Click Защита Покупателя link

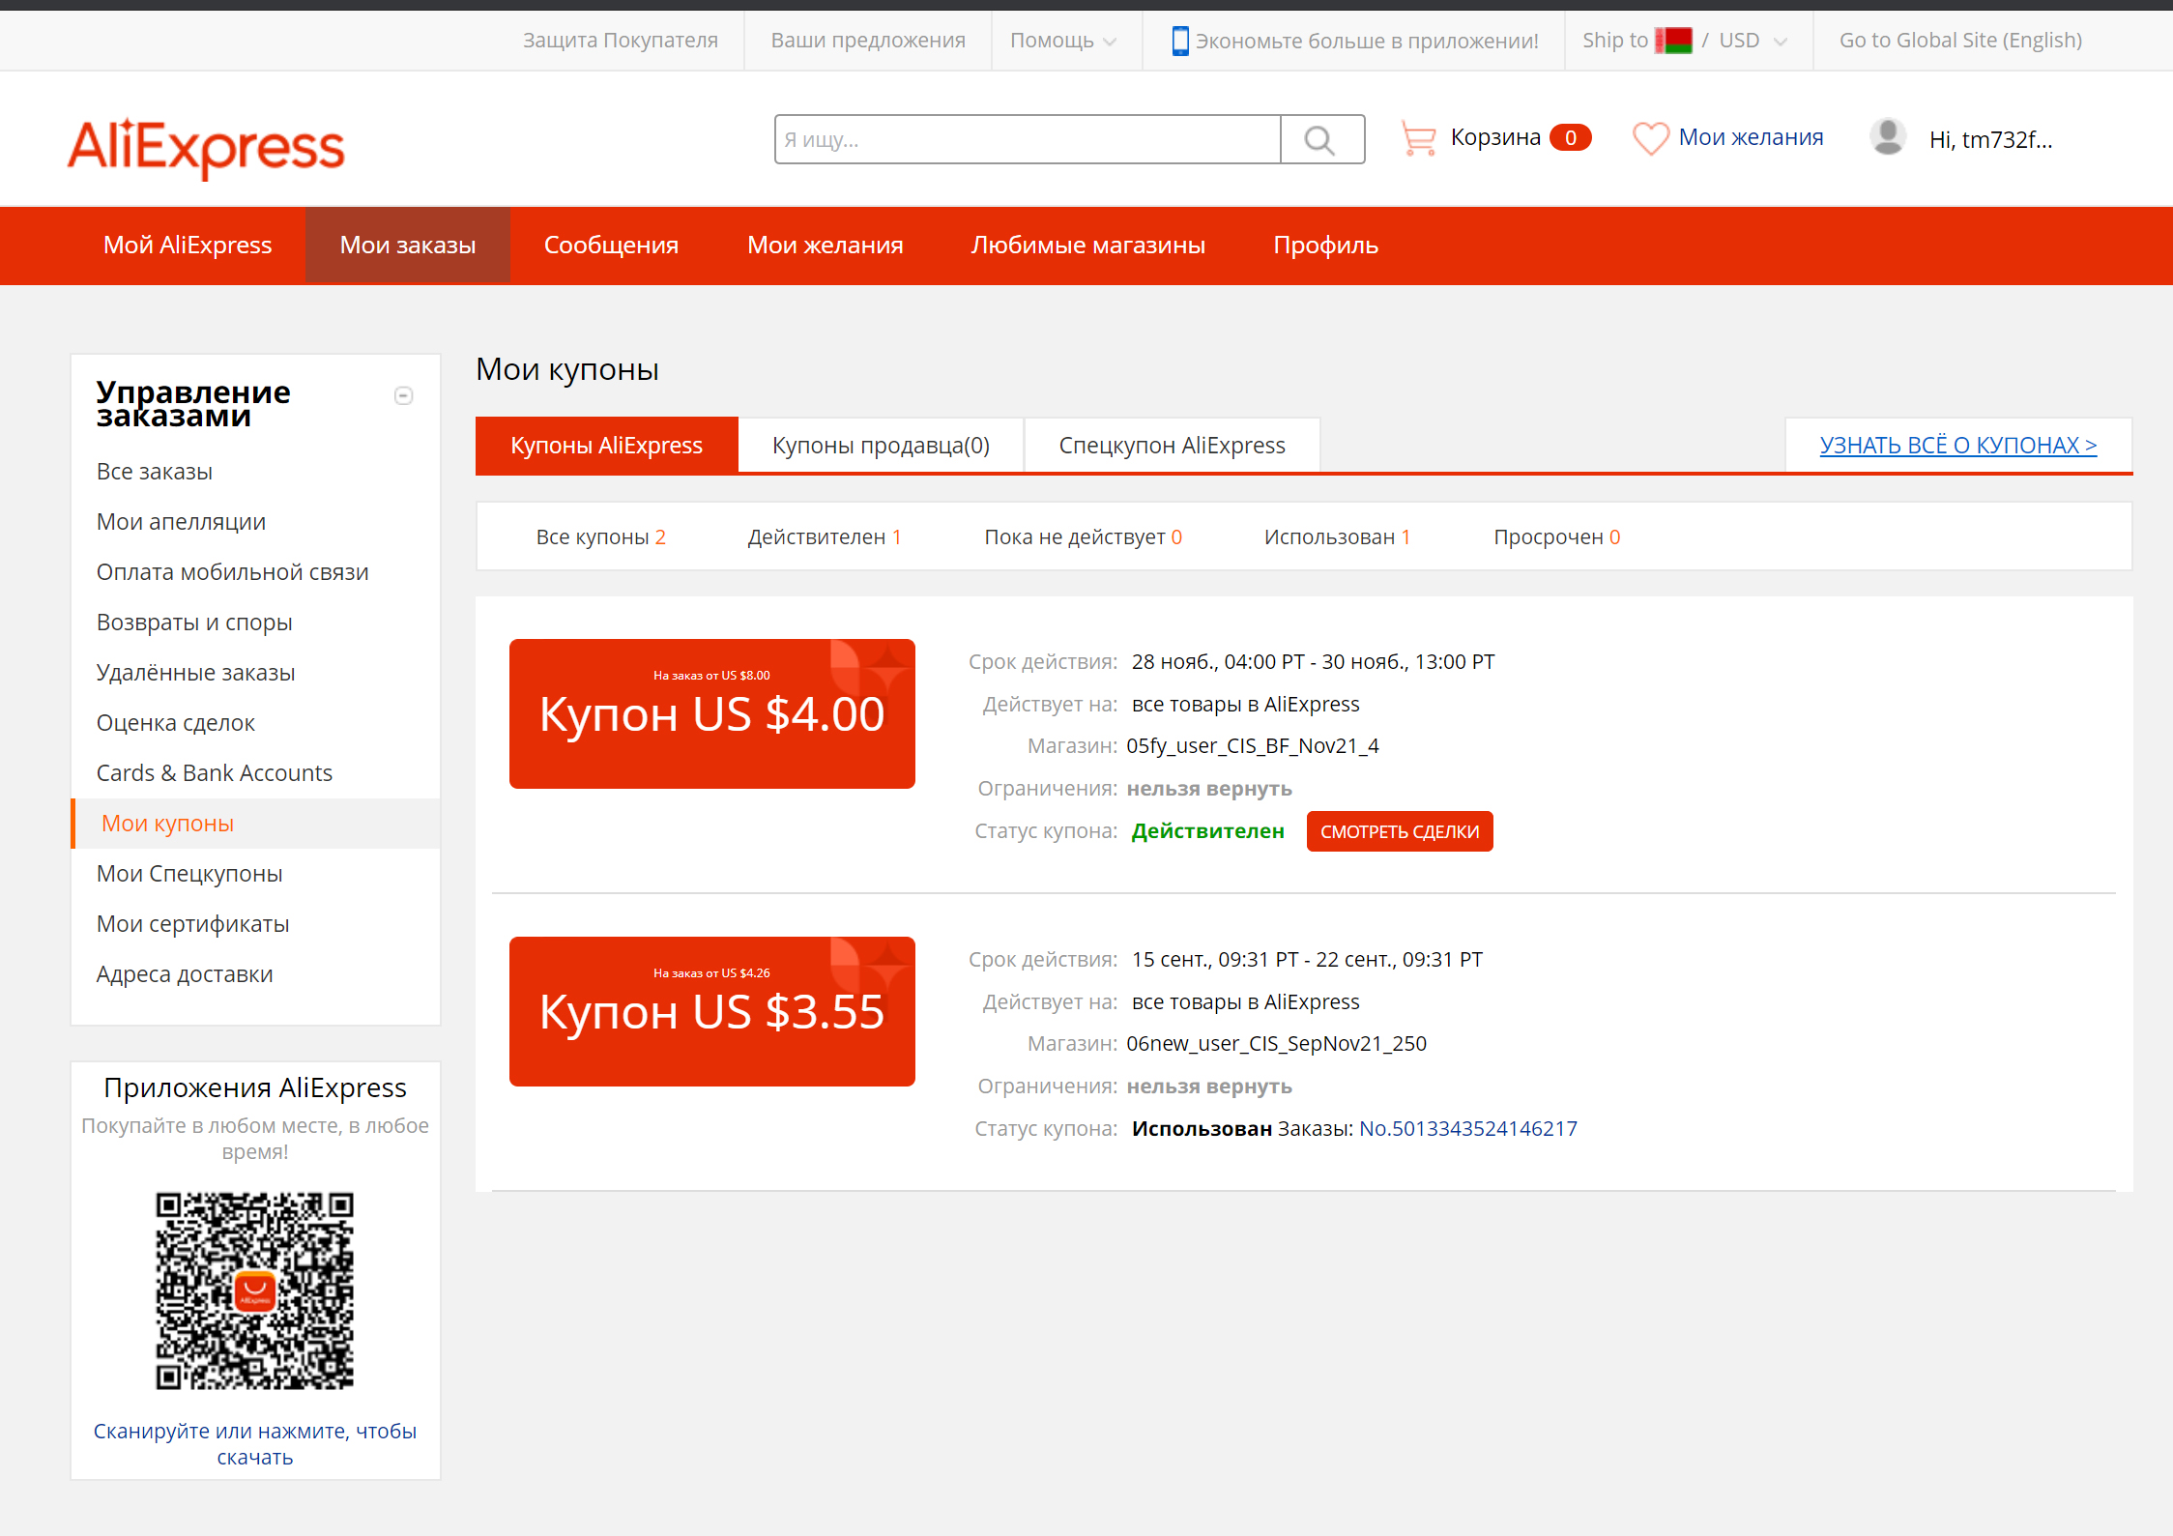click(621, 41)
